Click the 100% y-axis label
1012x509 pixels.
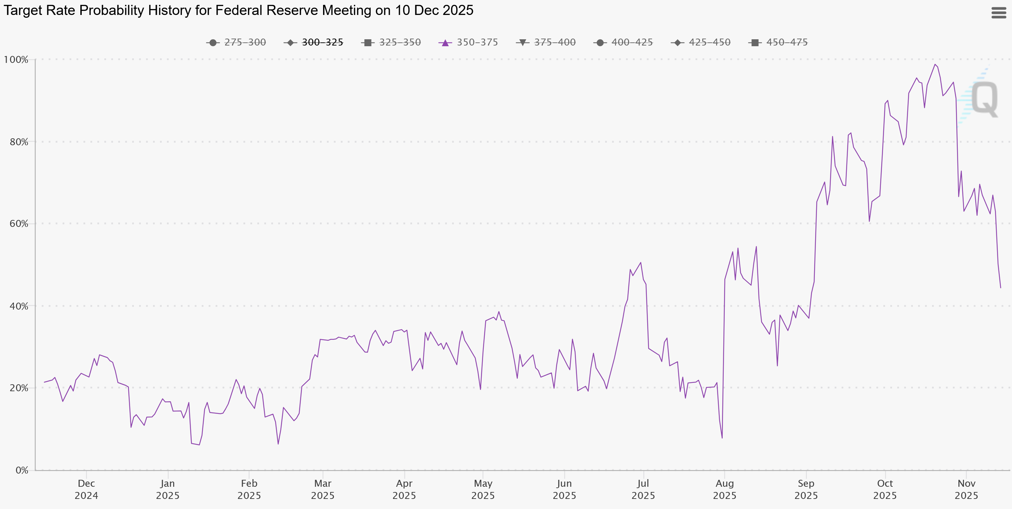click(x=16, y=60)
